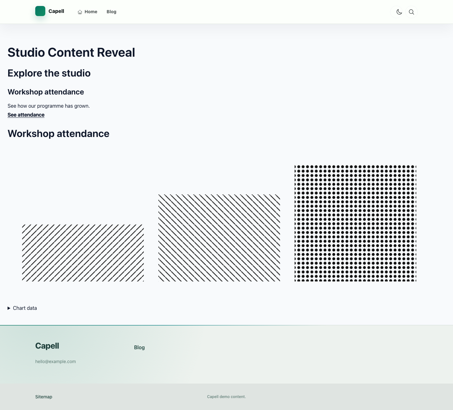The height and width of the screenshot is (410, 453).
Task: Go to Home in the top navigation
Action: (x=91, y=12)
